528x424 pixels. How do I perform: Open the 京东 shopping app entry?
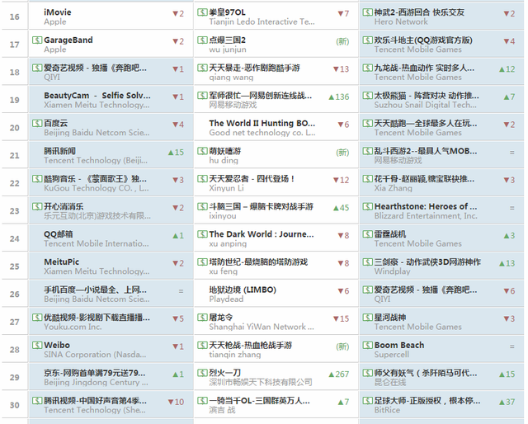coord(95,373)
